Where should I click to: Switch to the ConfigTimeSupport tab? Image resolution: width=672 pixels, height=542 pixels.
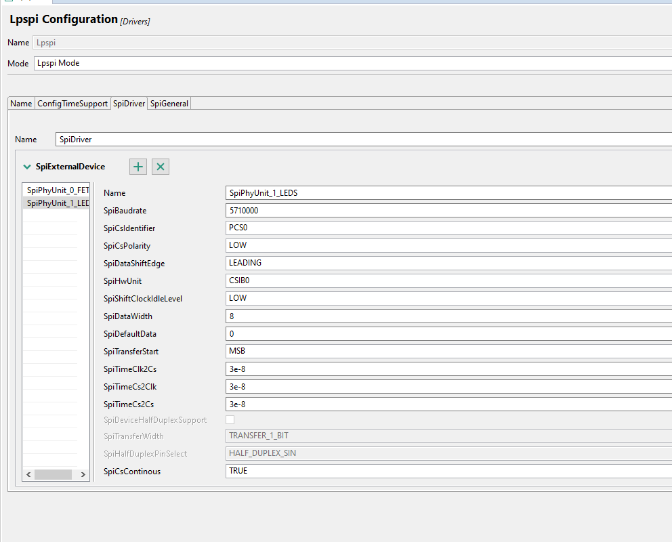[72, 103]
